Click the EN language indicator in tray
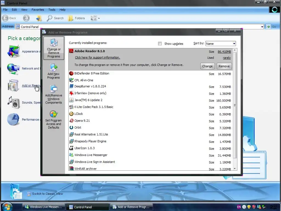281x211 pixels. pos(239,207)
